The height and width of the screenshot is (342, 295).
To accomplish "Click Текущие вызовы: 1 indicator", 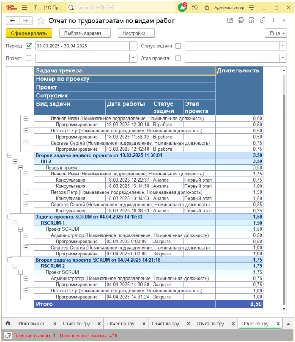I will coord(35,335).
